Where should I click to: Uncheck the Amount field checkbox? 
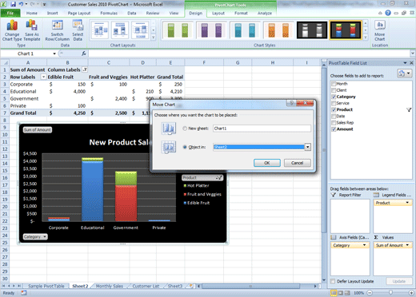(x=334, y=129)
